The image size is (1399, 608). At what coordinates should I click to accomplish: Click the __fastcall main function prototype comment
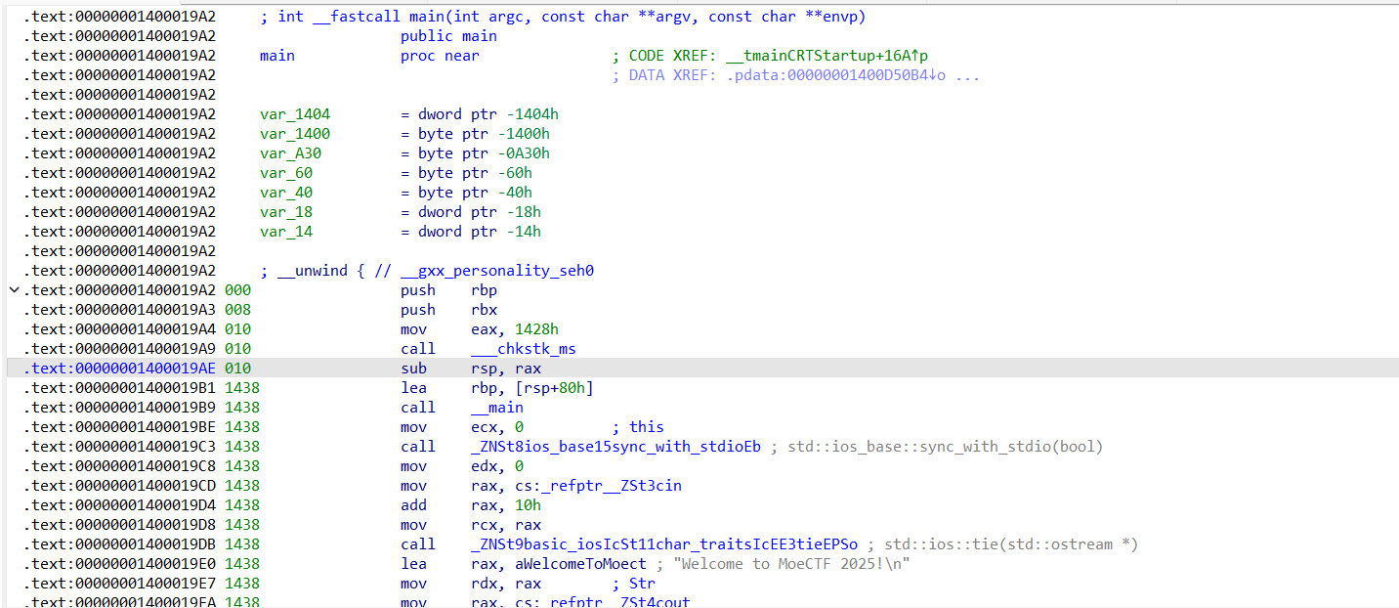563,17
